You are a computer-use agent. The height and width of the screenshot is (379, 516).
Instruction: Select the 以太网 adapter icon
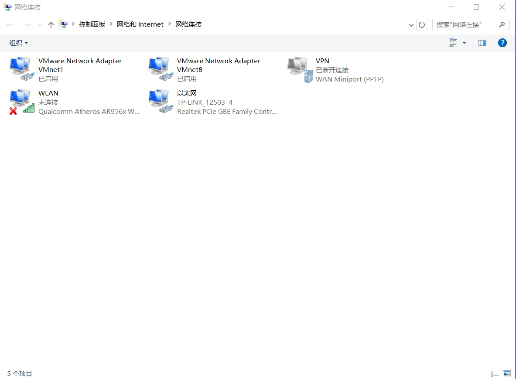coord(161,102)
